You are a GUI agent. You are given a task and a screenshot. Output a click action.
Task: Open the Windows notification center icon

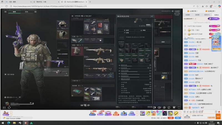coord(218,123)
